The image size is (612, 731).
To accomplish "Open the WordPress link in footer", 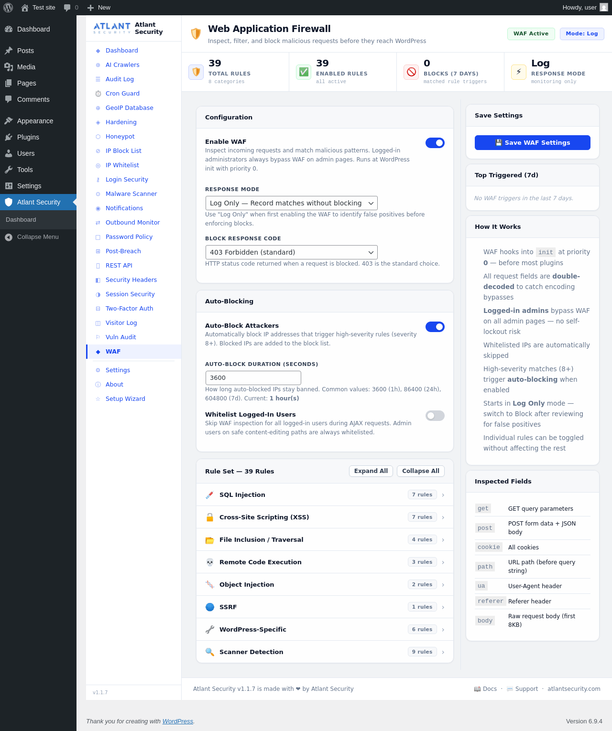I will (x=178, y=721).
